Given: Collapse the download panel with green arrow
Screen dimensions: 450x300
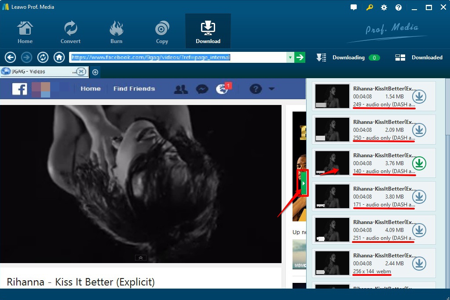Looking at the screenshot, I should pyautogui.click(x=303, y=183).
